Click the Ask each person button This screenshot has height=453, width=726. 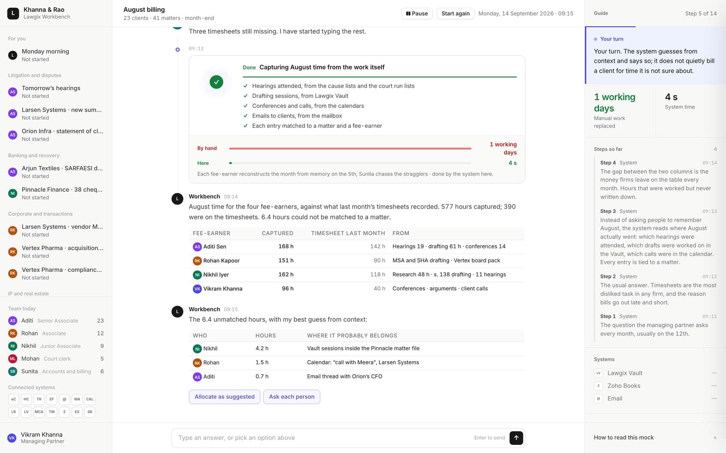[292, 397]
